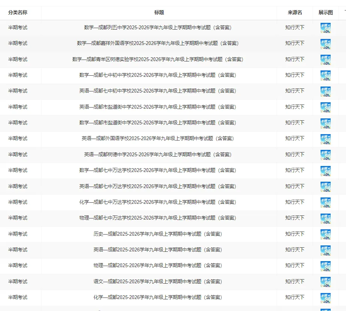Click 半期考试 in the 化学—成都2025-2026 row

click(x=18, y=297)
